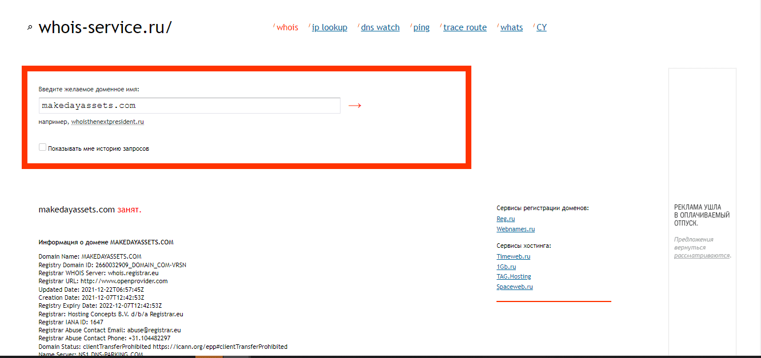
Task: Open the whois-service.ru home logo
Action: pos(105,27)
